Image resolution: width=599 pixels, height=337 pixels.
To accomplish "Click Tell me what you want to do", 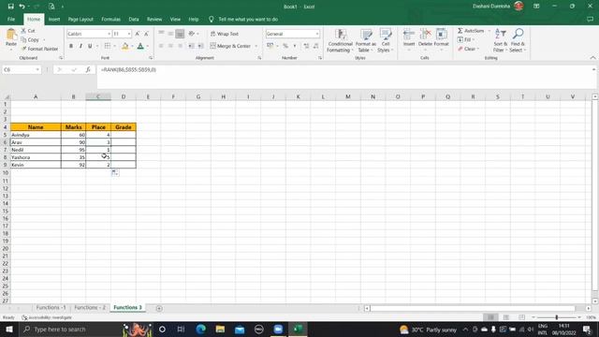I will tap(248, 19).
